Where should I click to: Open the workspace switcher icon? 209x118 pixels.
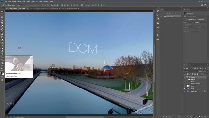click(x=205, y=5)
